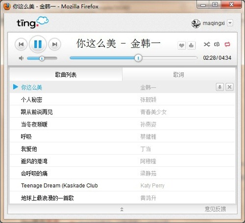245x223 pixels.
Task: Mute the volume speaker icon
Action: coord(21,58)
